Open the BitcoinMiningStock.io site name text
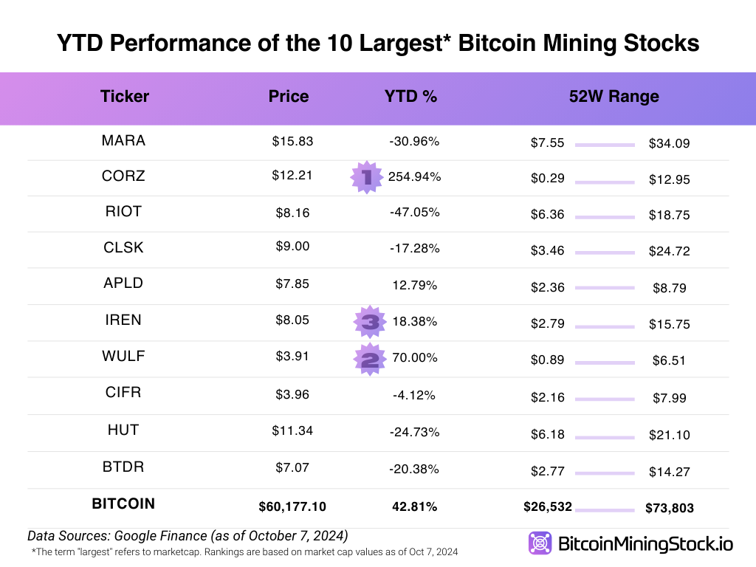756x567 pixels. (x=645, y=544)
